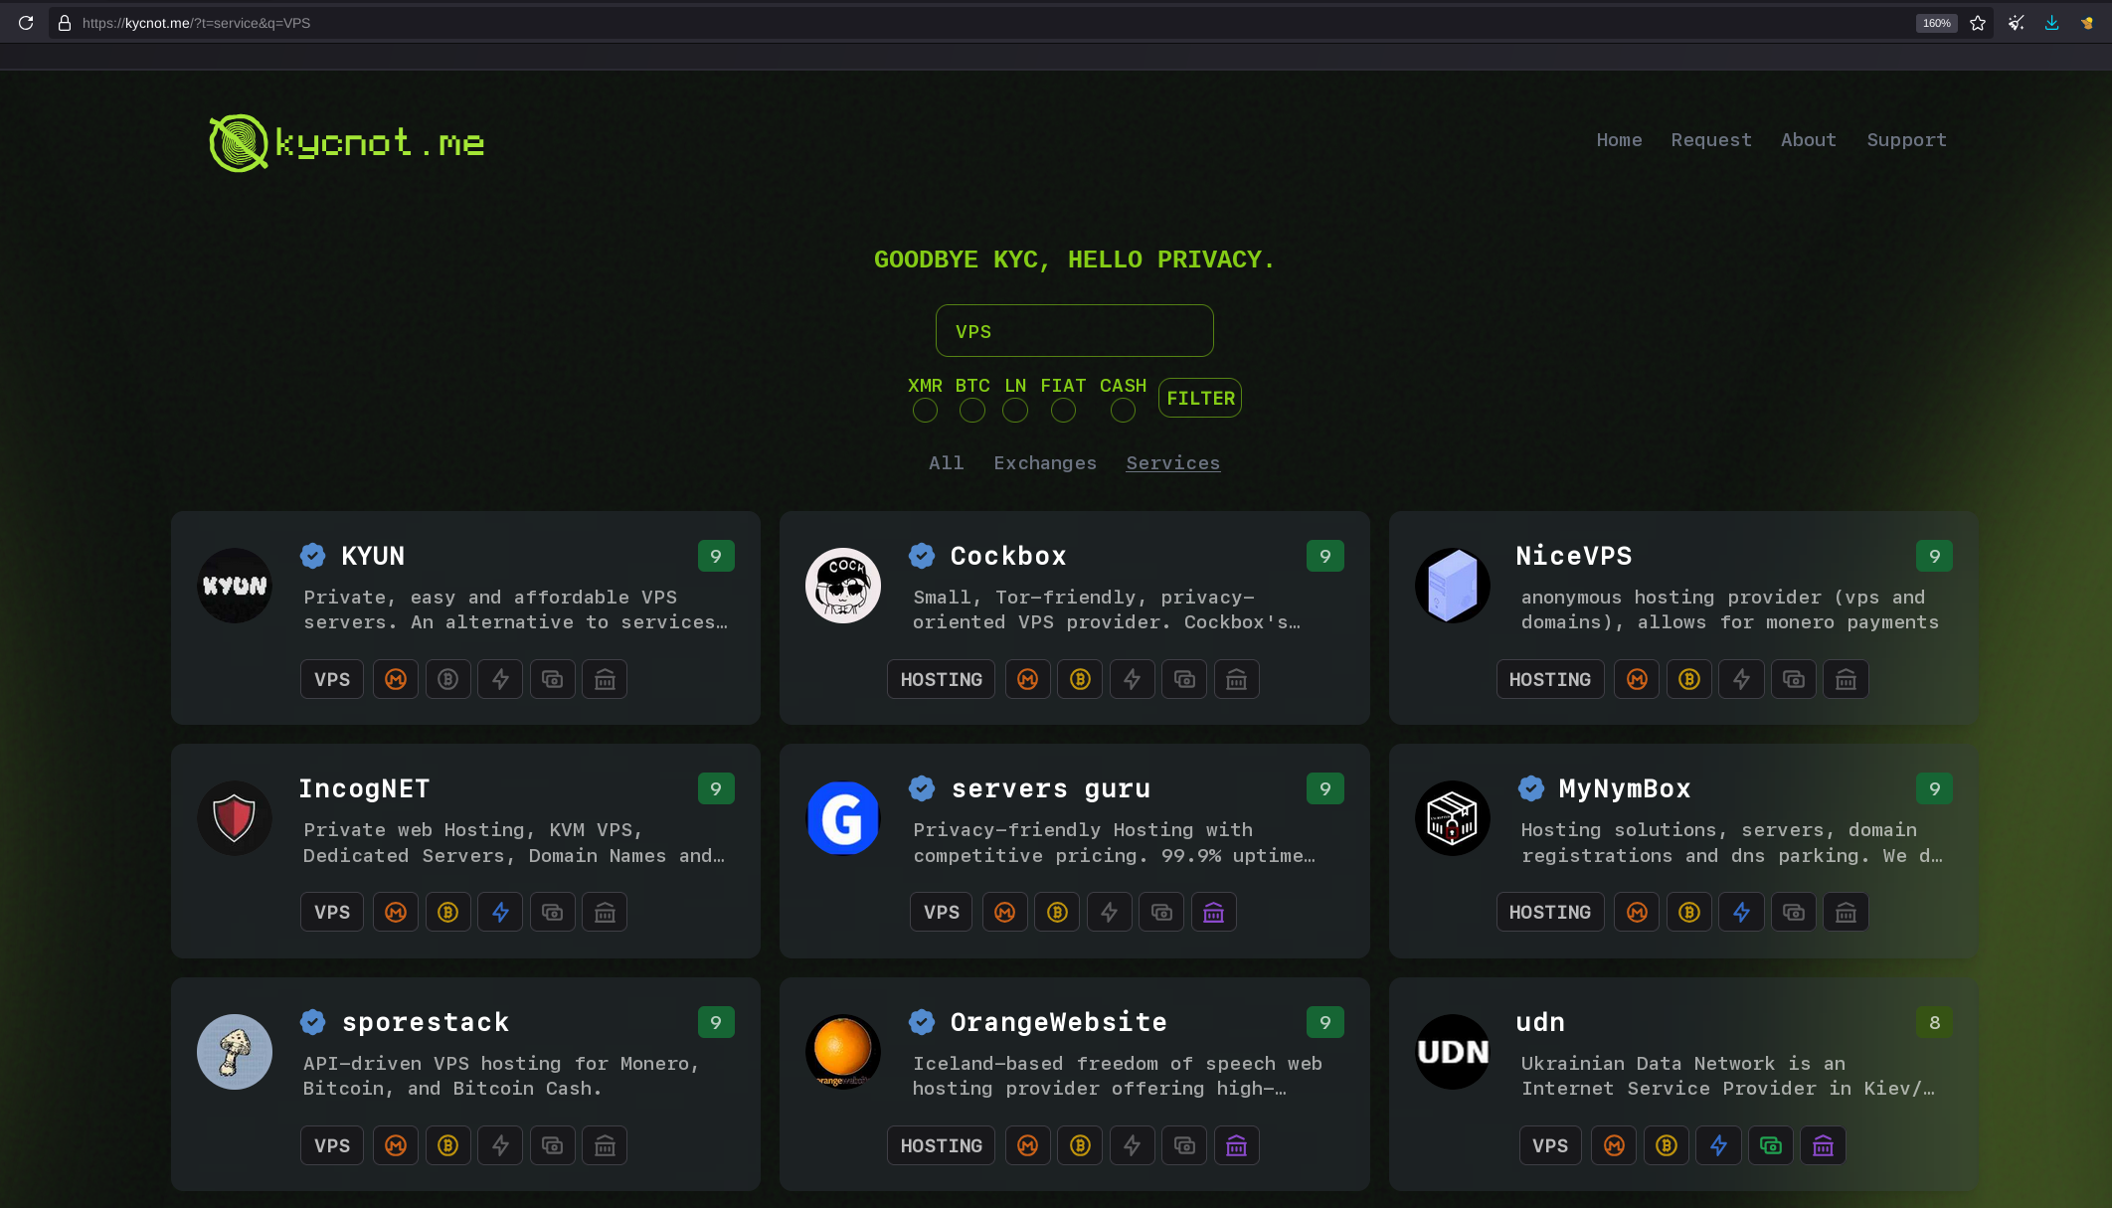2112x1208 pixels.
Task: Click score badge 8 on udn card
Action: coord(1934,1022)
